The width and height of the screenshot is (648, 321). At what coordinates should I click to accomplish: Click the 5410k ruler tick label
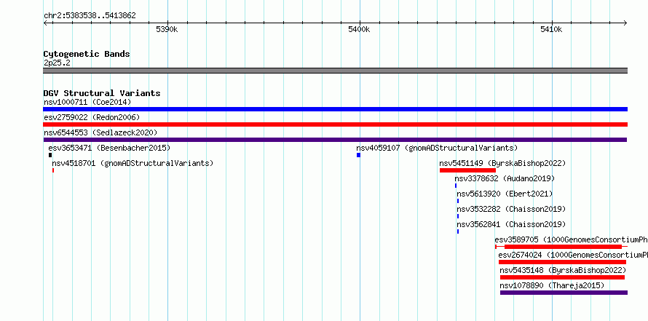click(551, 29)
